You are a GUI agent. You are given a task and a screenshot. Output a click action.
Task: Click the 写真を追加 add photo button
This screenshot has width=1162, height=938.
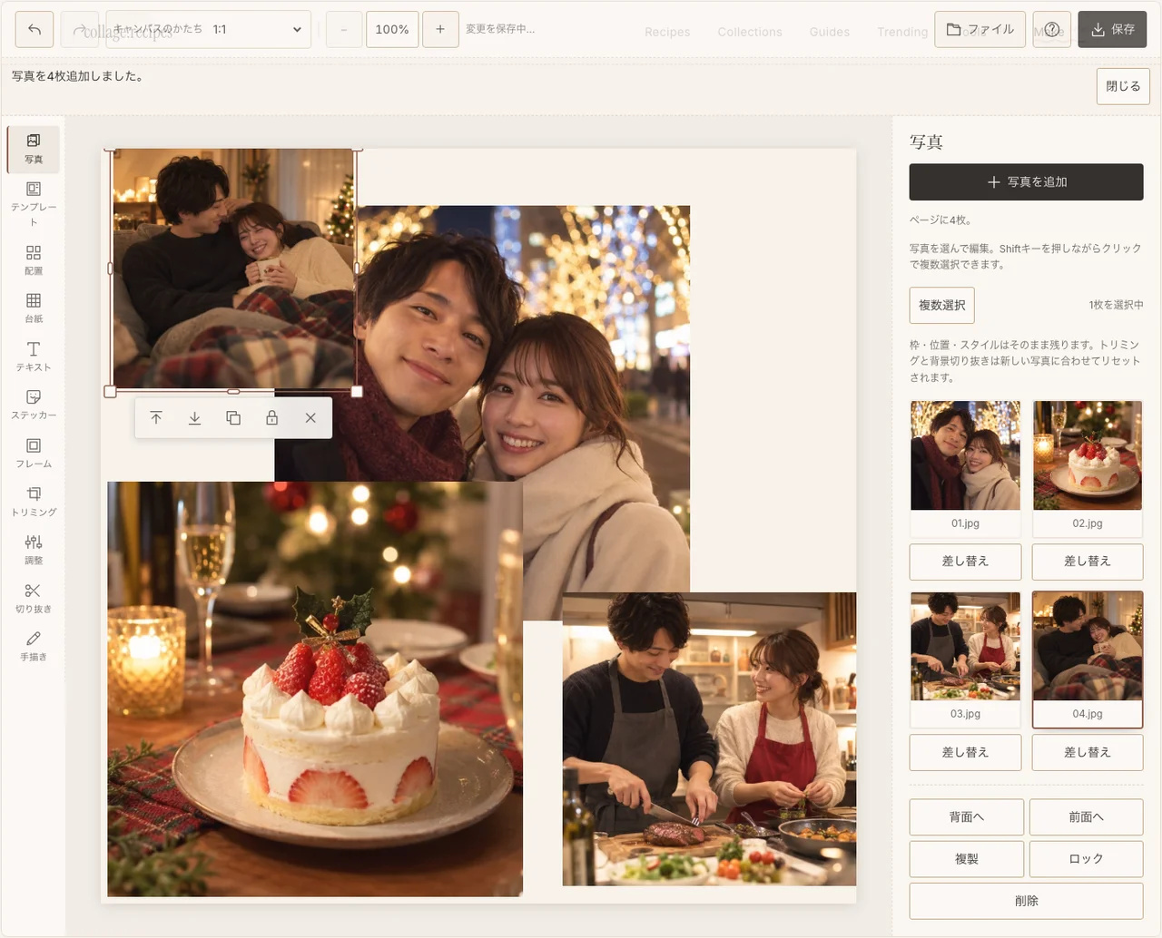pos(1026,181)
